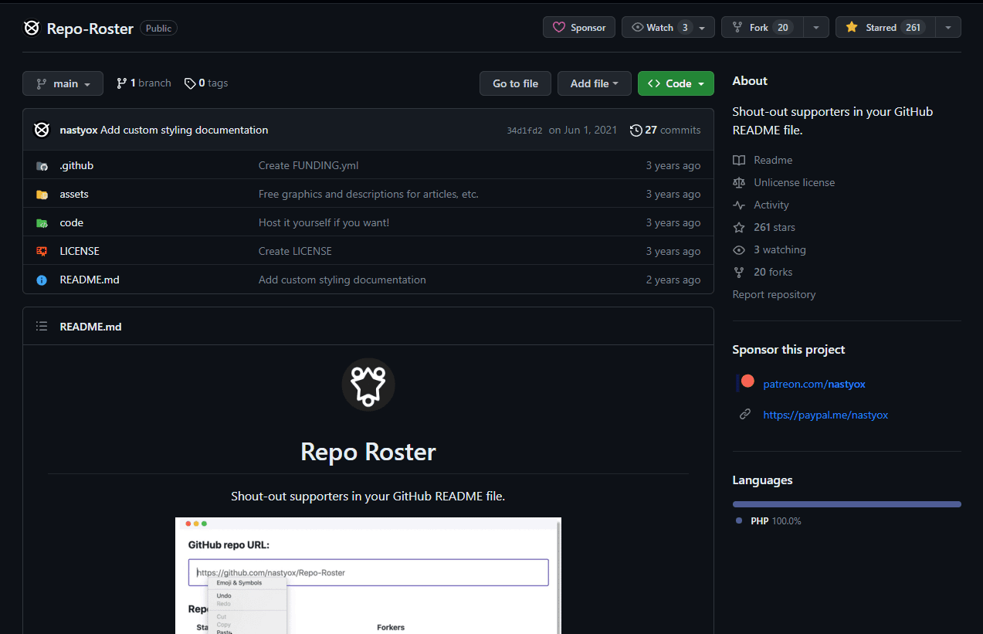Open the 20 forks link
983x634 pixels.
pyautogui.click(x=773, y=272)
